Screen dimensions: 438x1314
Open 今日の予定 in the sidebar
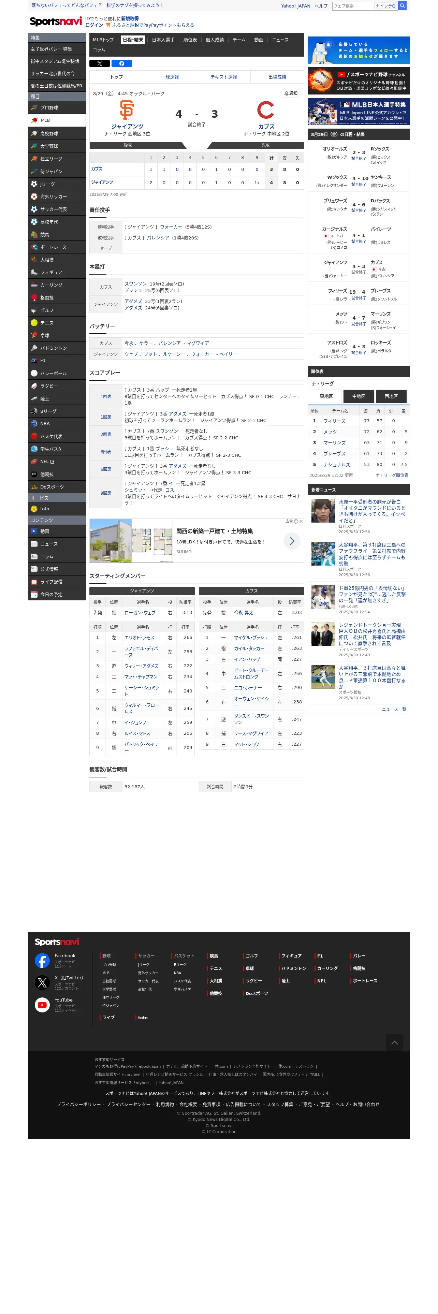[x=57, y=594]
